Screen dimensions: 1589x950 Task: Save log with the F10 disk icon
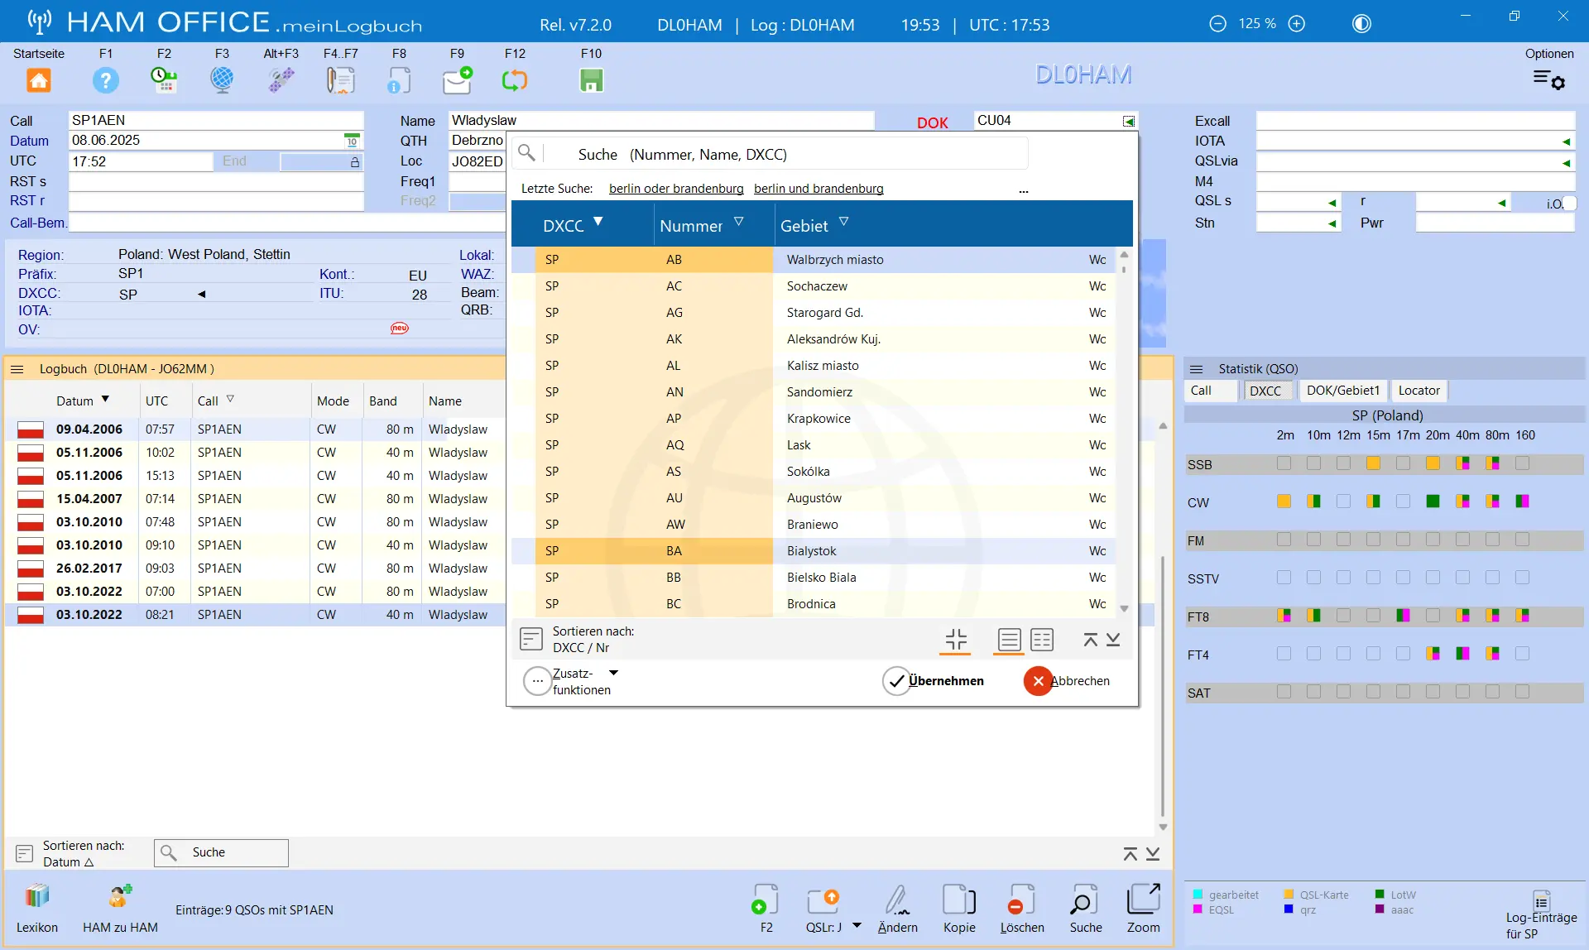(591, 80)
